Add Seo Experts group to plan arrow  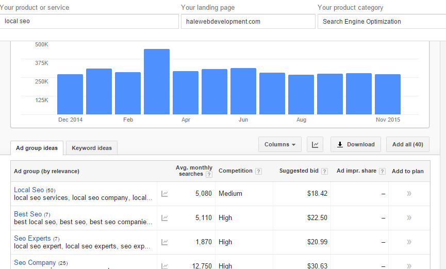(409, 242)
